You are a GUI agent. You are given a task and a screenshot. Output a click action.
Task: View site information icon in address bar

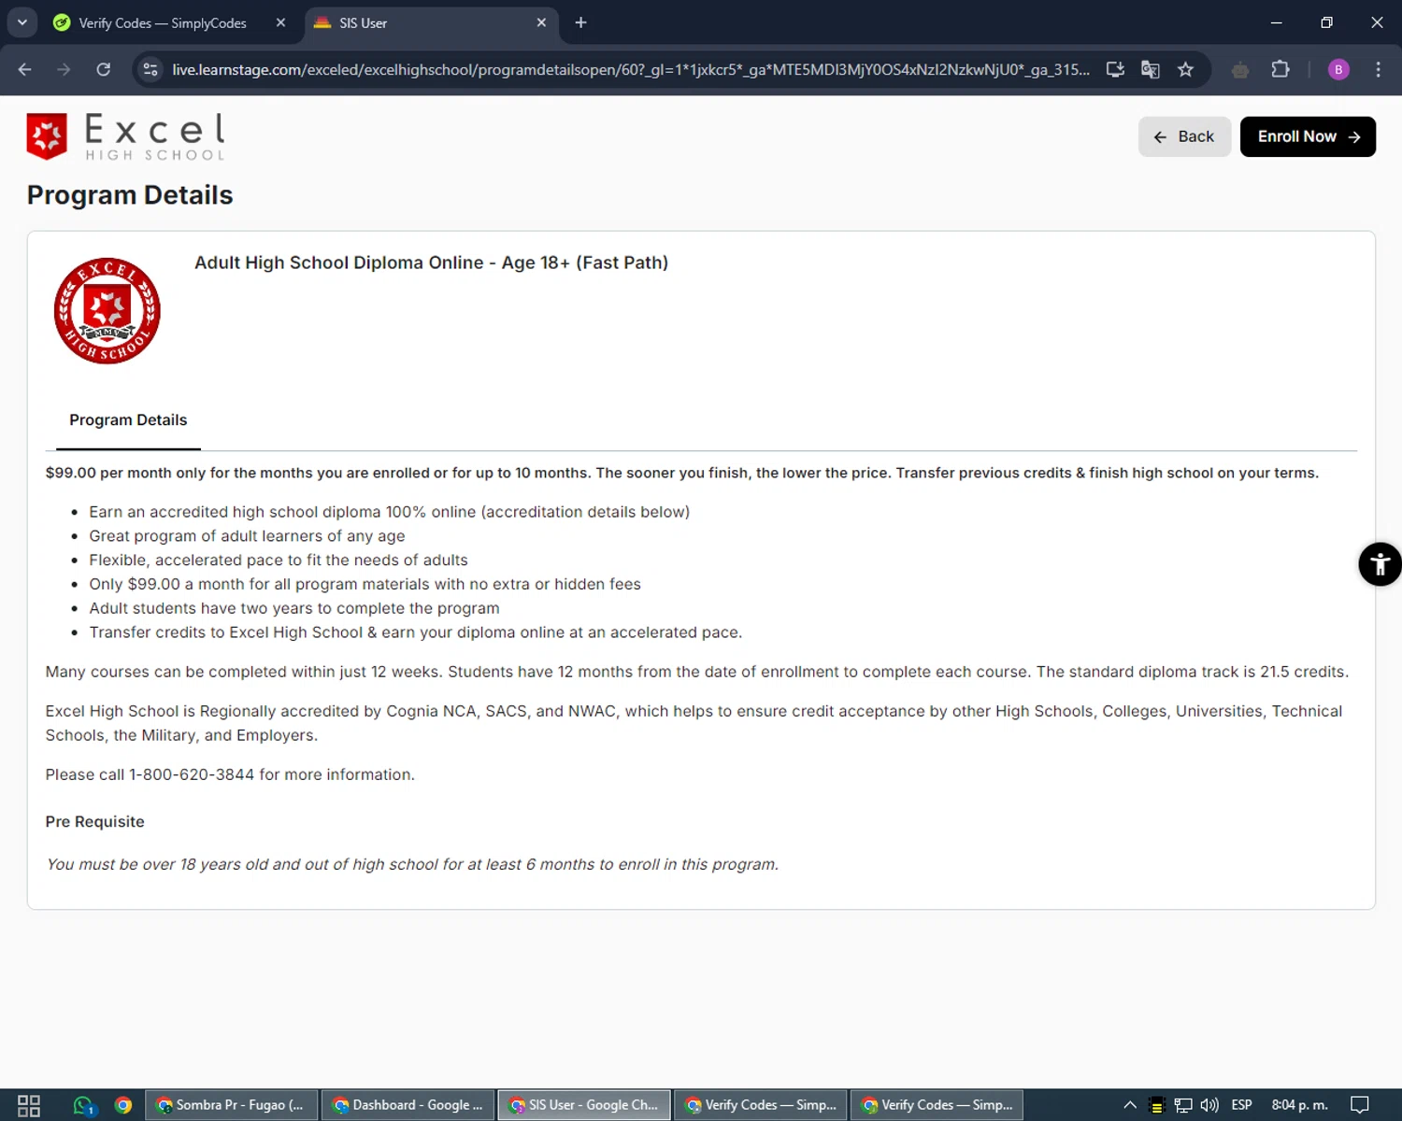point(150,70)
